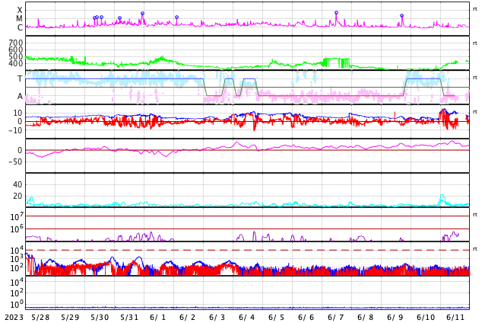The width and height of the screenshot is (482, 323).
Task: Click the 10^0 axis label
Action: coord(16,304)
